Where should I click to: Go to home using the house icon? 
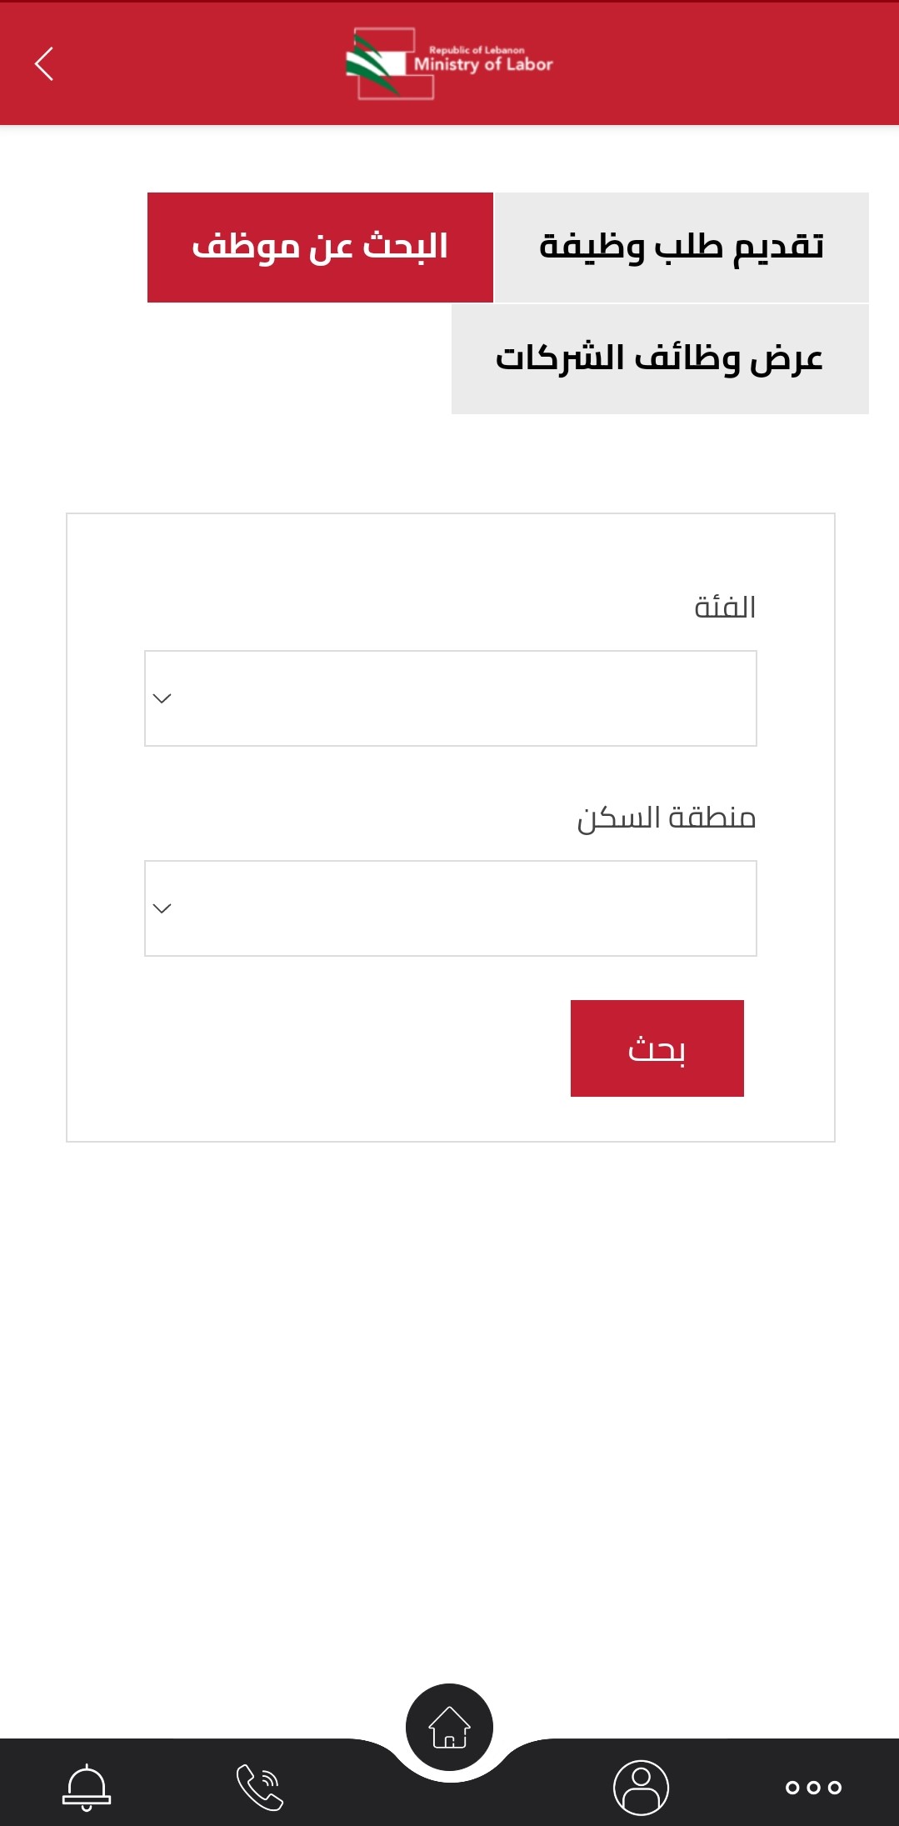coord(449,1727)
